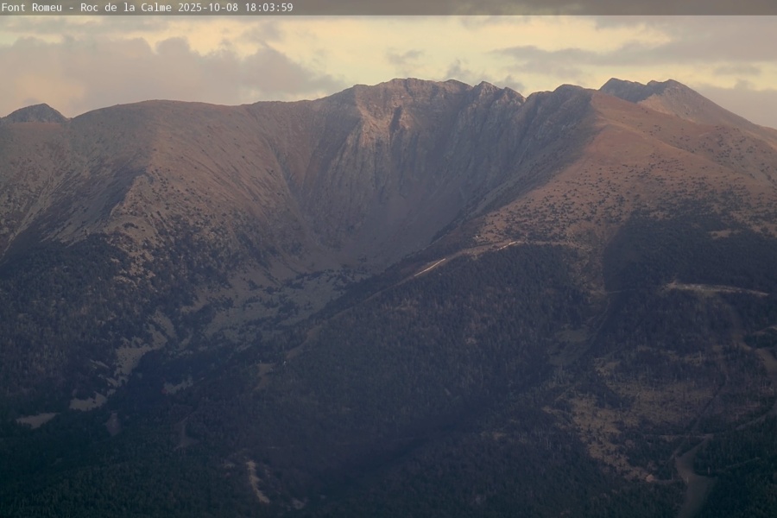The width and height of the screenshot is (777, 518).
Task: Click the 18:03:59 time stamp
Action: 270,7
